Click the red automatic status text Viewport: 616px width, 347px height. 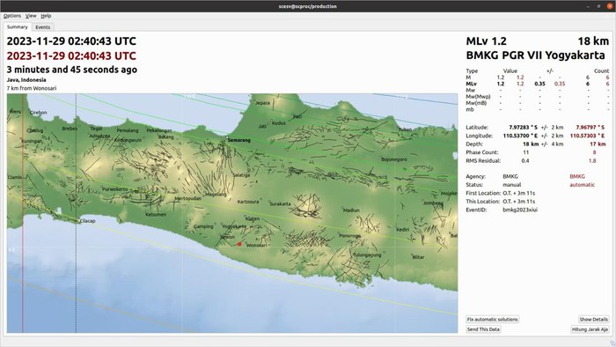click(x=583, y=185)
